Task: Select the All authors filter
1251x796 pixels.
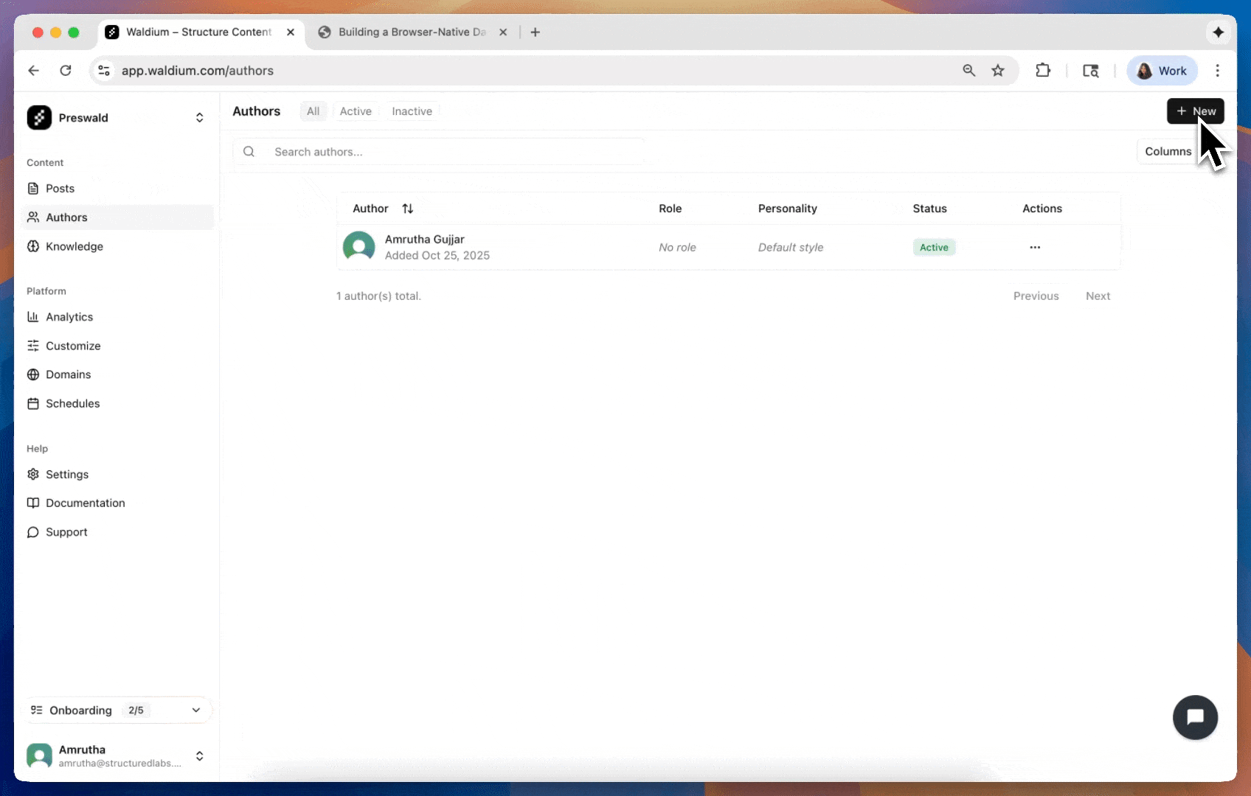Action: click(313, 111)
